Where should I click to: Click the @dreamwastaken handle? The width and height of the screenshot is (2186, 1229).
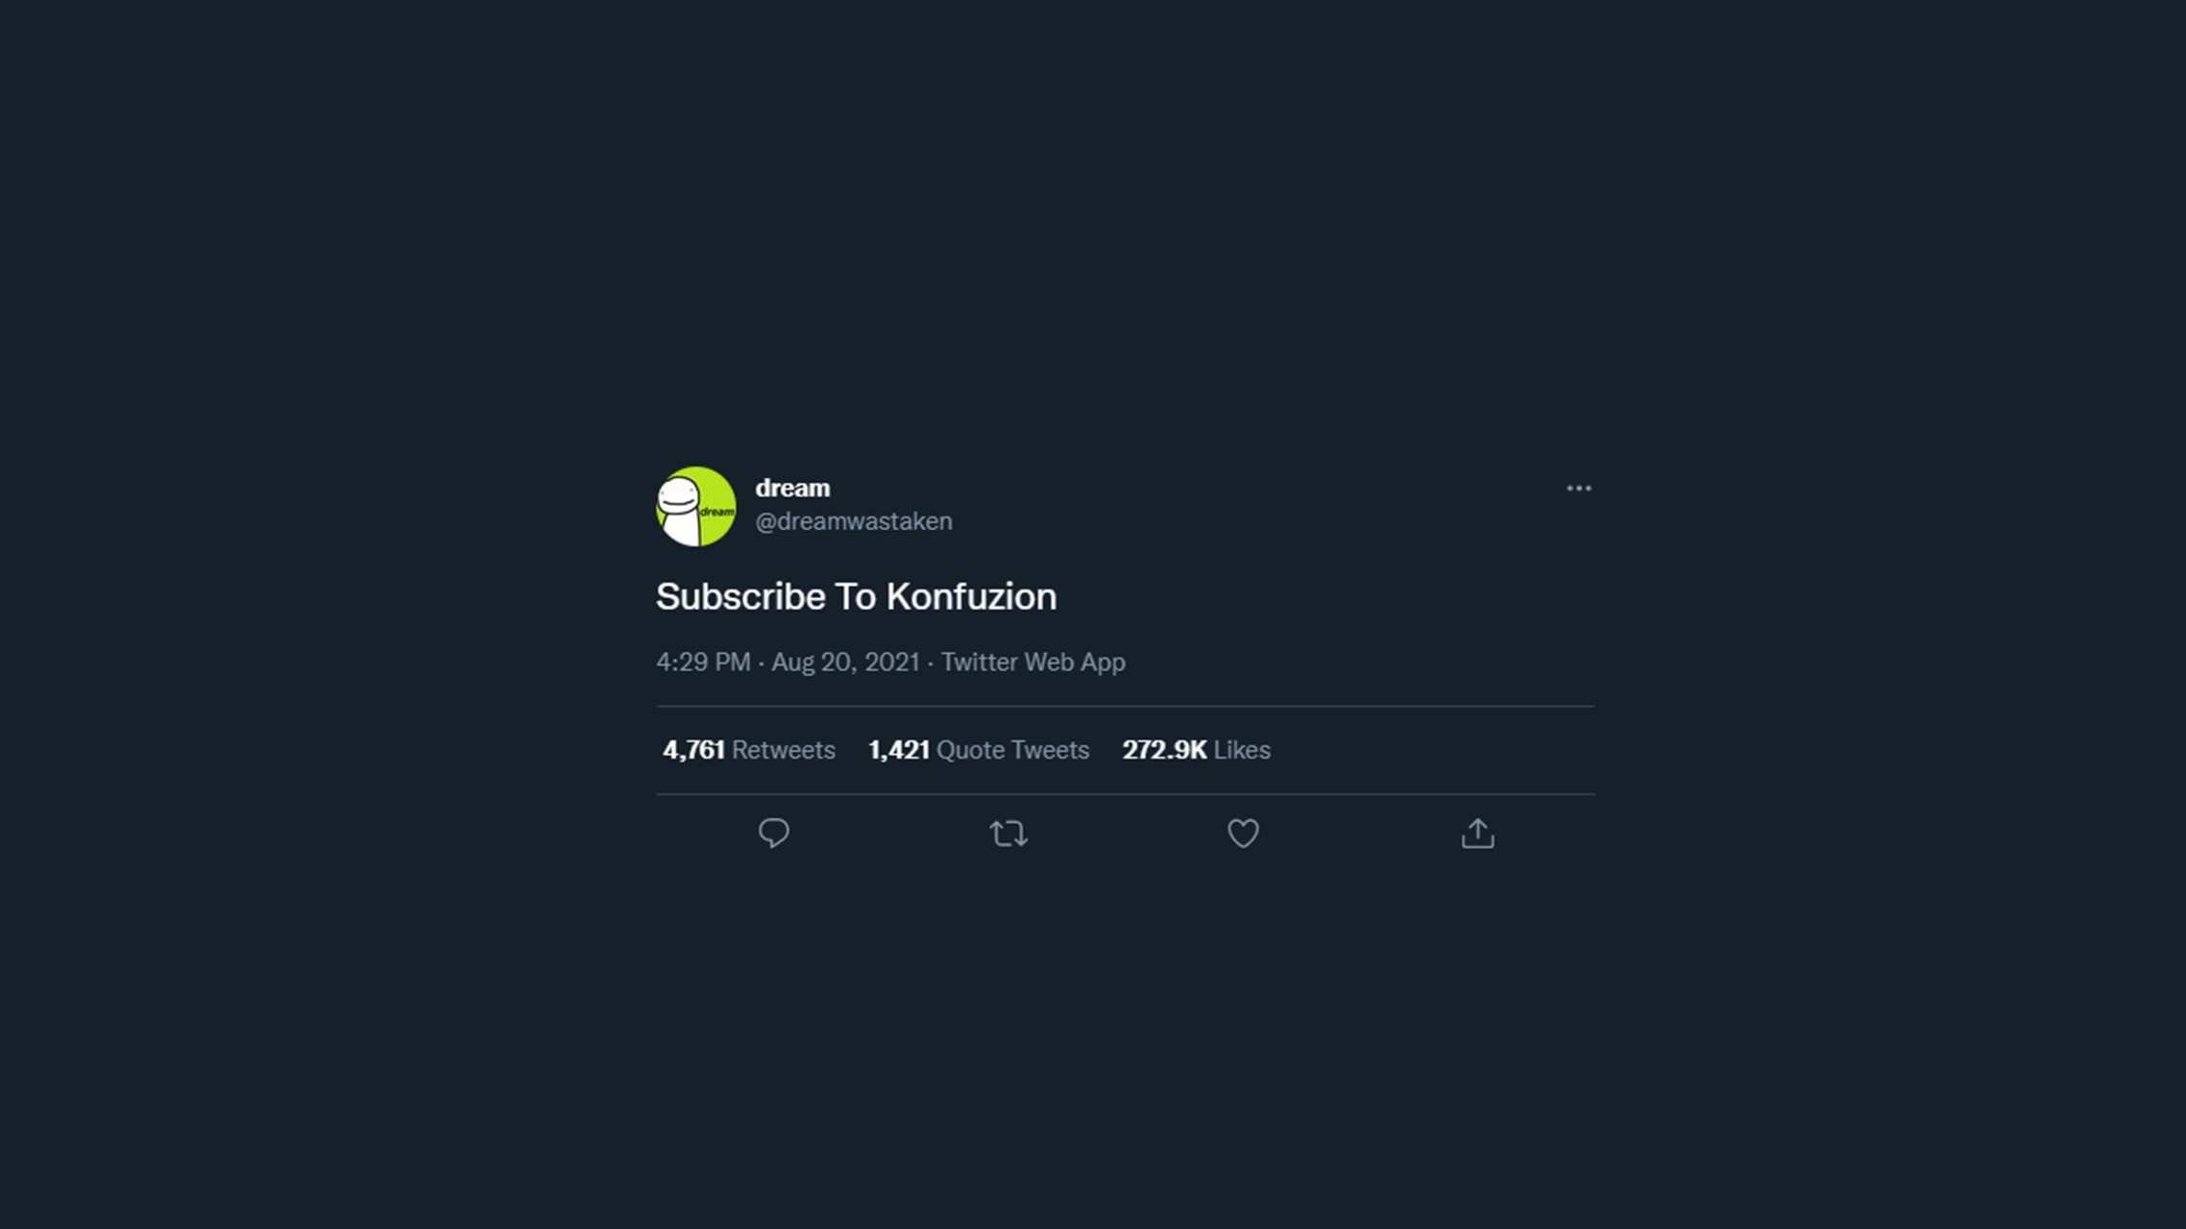[853, 521]
